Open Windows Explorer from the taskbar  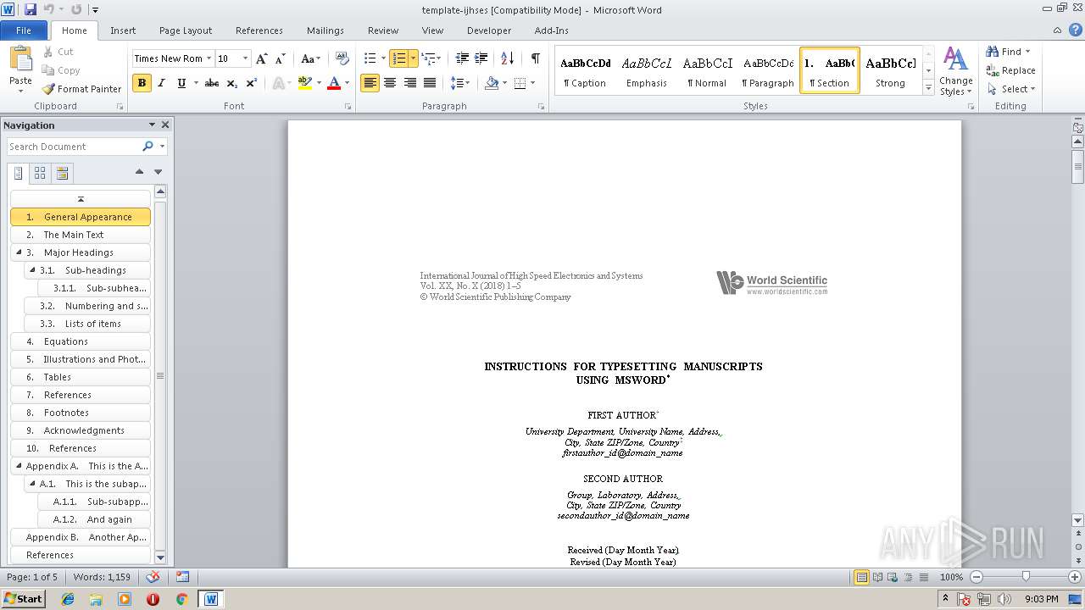[x=96, y=599]
